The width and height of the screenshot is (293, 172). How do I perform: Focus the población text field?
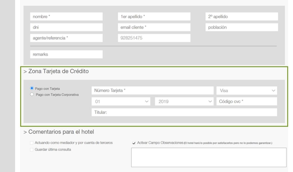[x=241, y=27]
